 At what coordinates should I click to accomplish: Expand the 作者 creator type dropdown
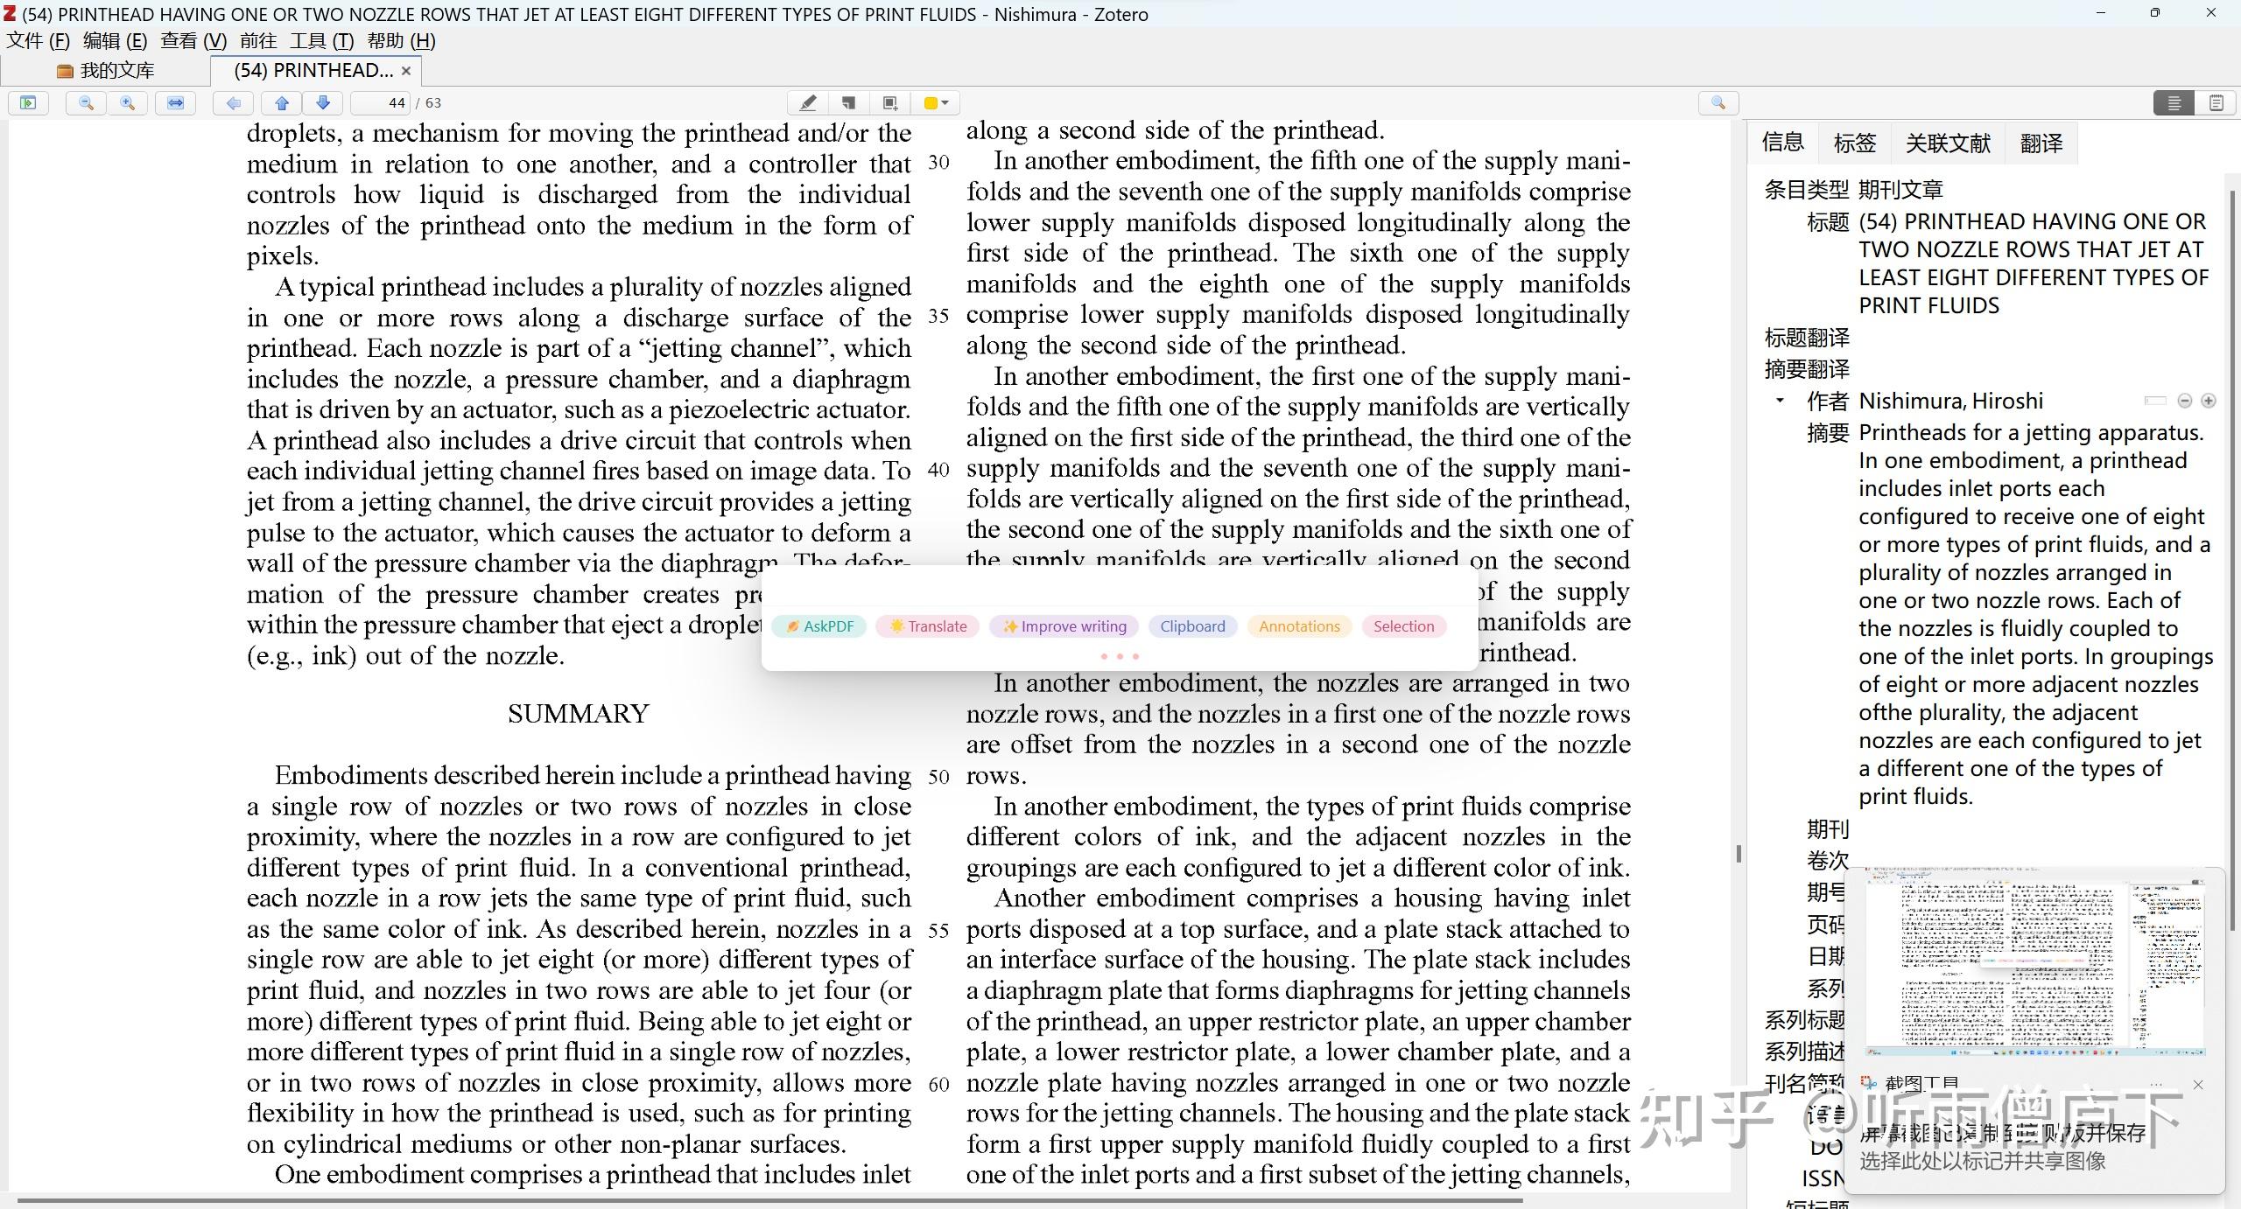(1780, 401)
